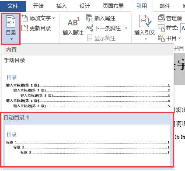Click the 目录 table of contents icon
The height and width of the screenshot is (171, 185).
tap(10, 22)
